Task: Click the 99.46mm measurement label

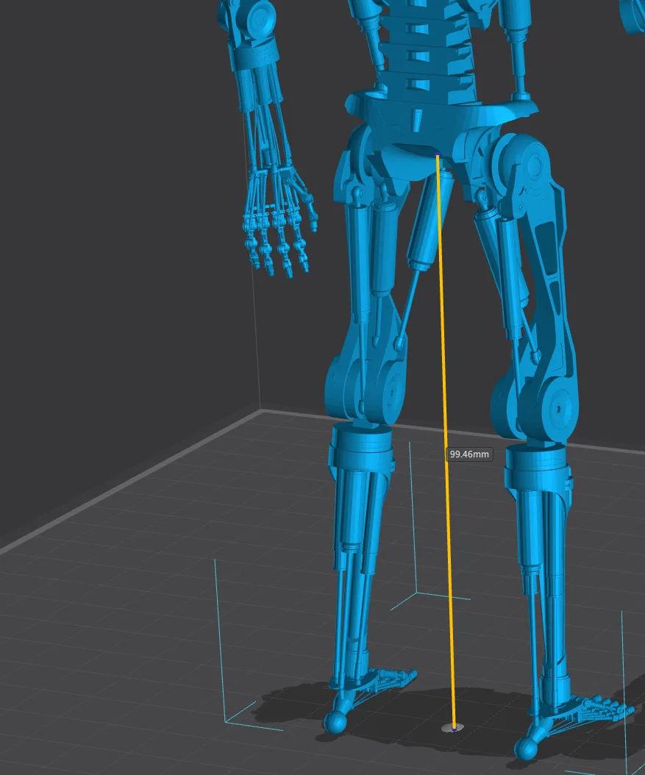Action: (469, 454)
